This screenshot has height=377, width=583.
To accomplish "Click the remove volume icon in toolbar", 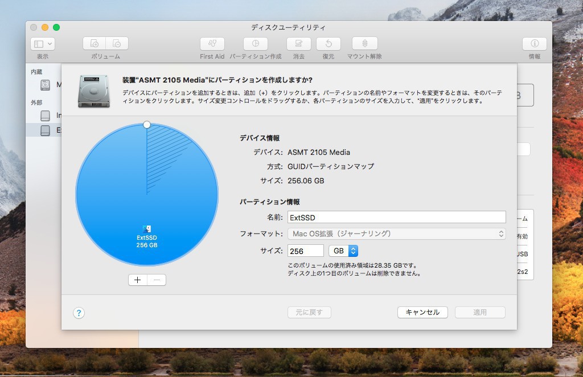I will [x=117, y=43].
